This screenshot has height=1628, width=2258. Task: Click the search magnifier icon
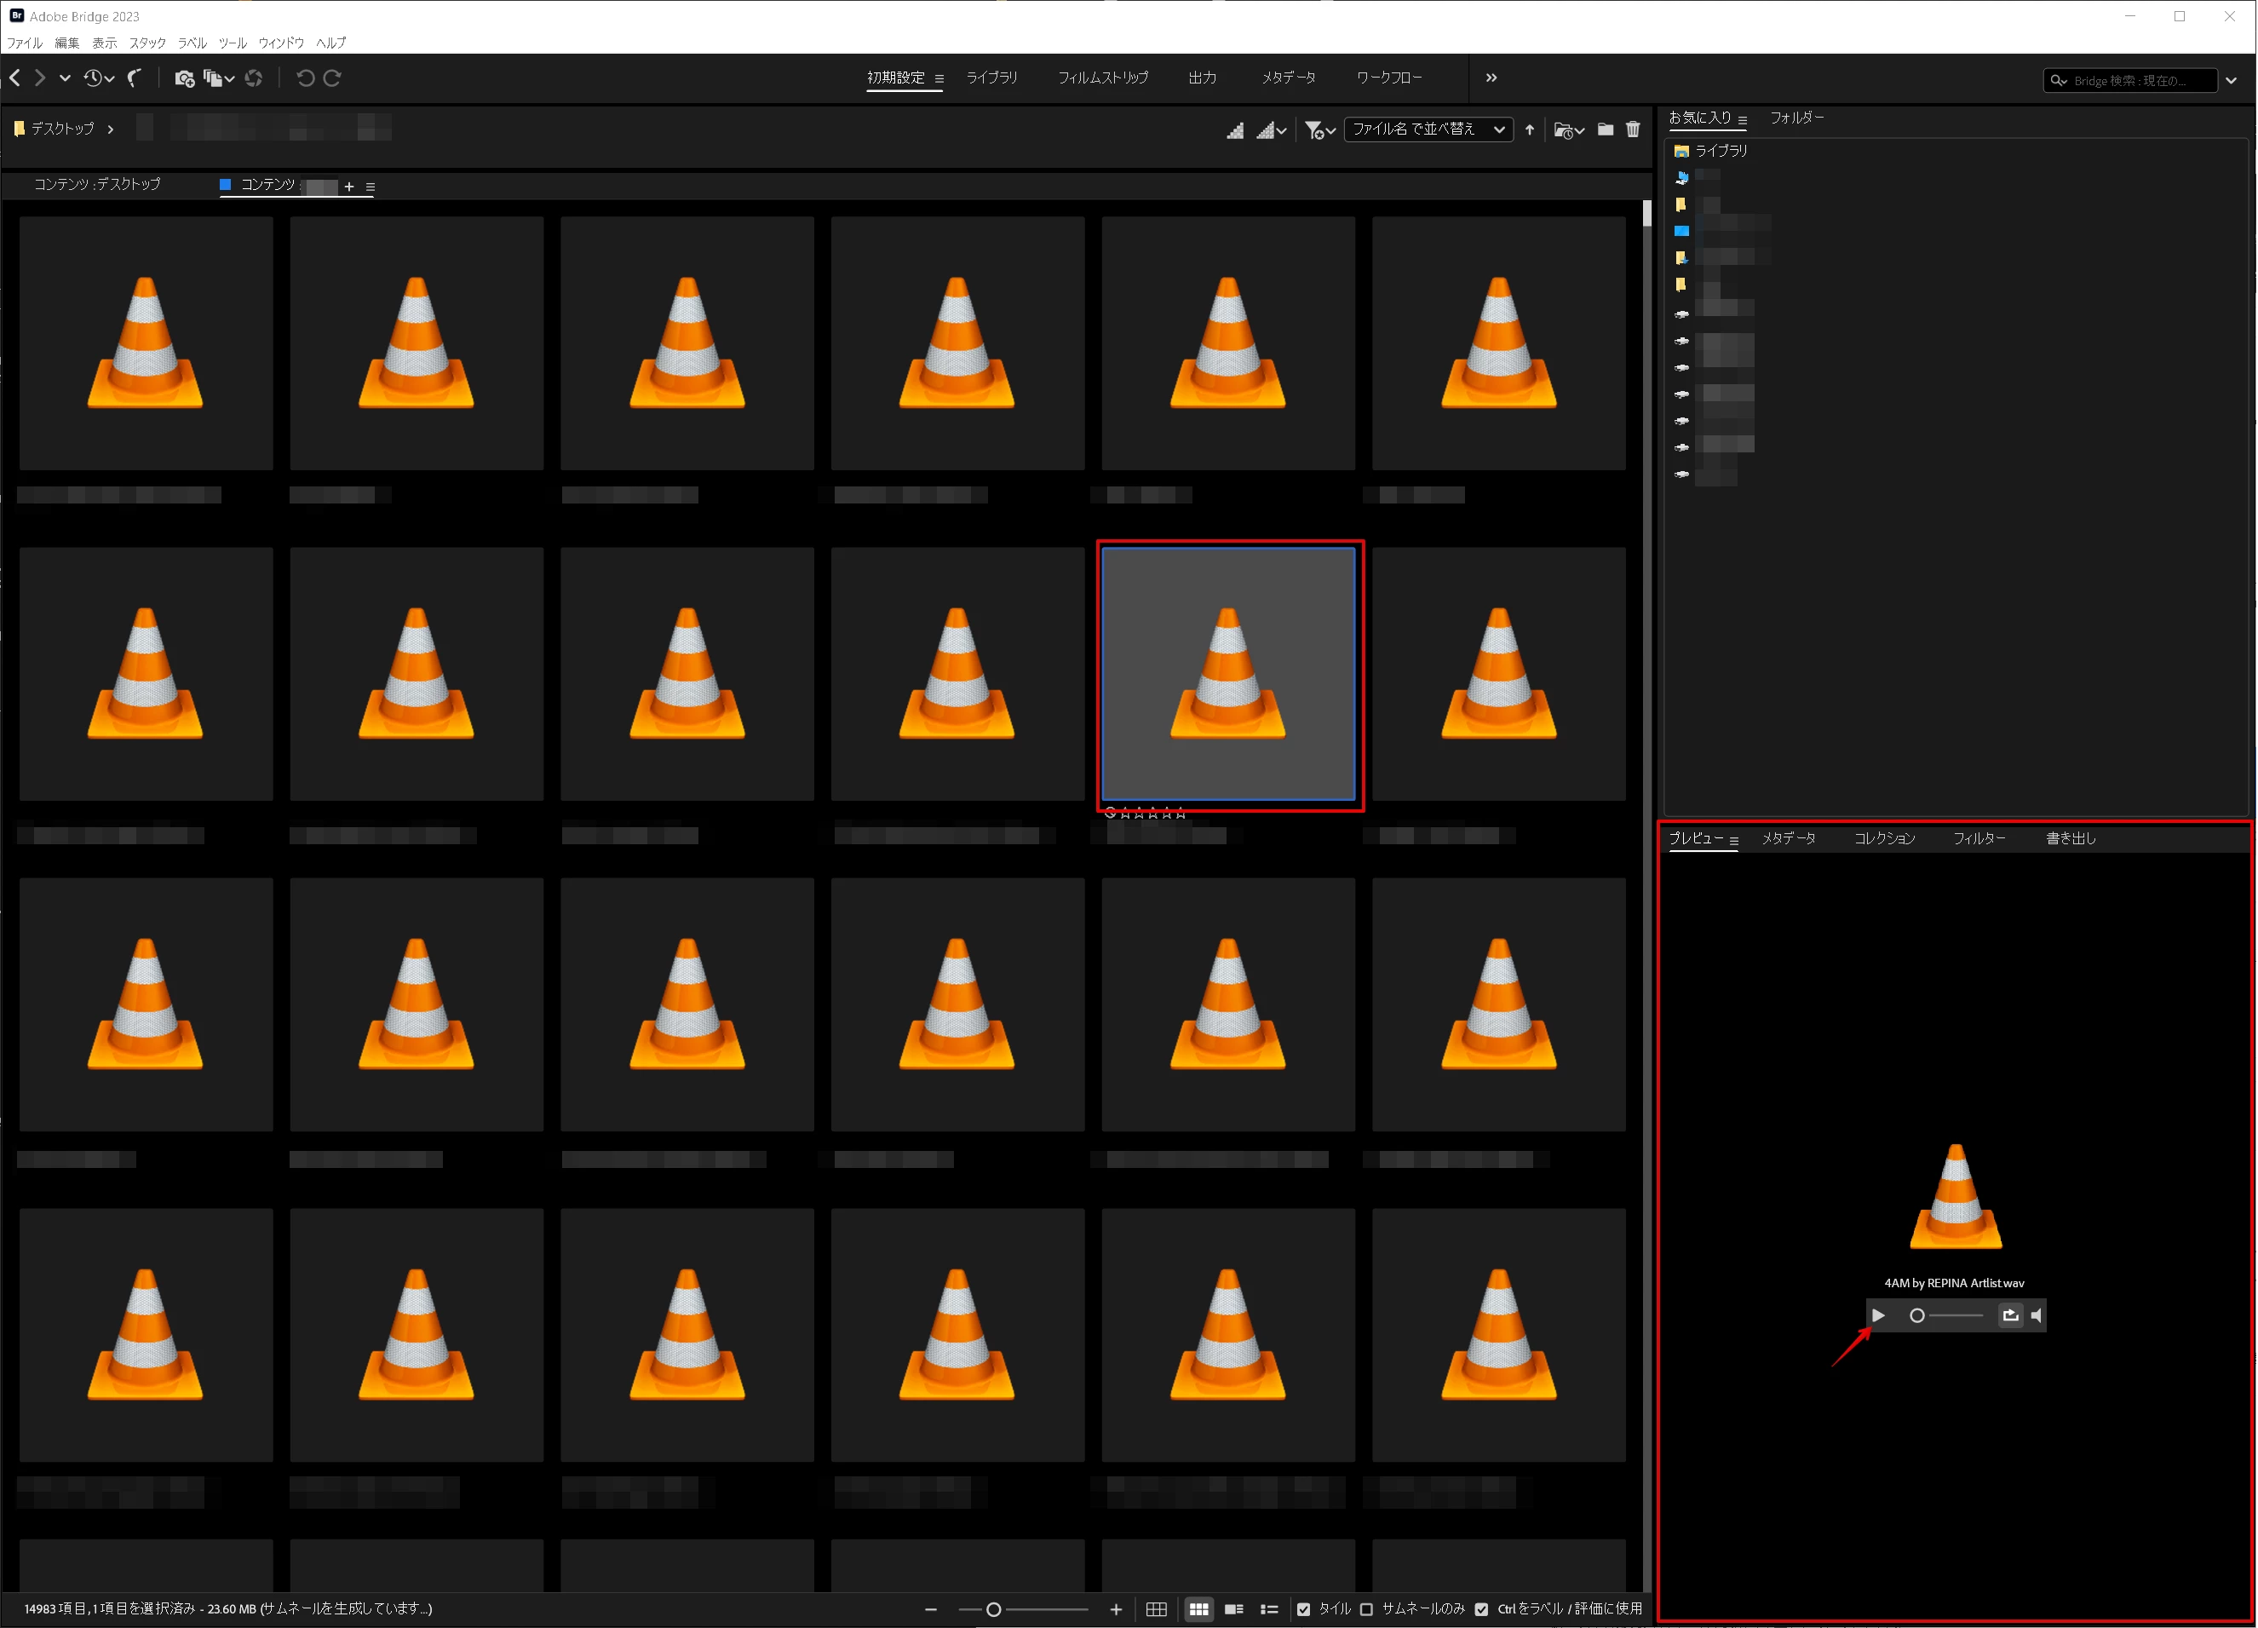click(x=2057, y=81)
